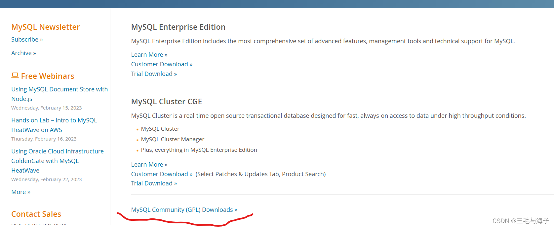Open MySQL Community (GPL) Downloads link
The image size is (554, 227).
tap(184, 210)
